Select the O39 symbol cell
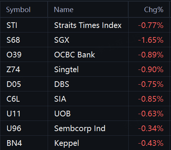The image size is (171, 150). [14, 55]
